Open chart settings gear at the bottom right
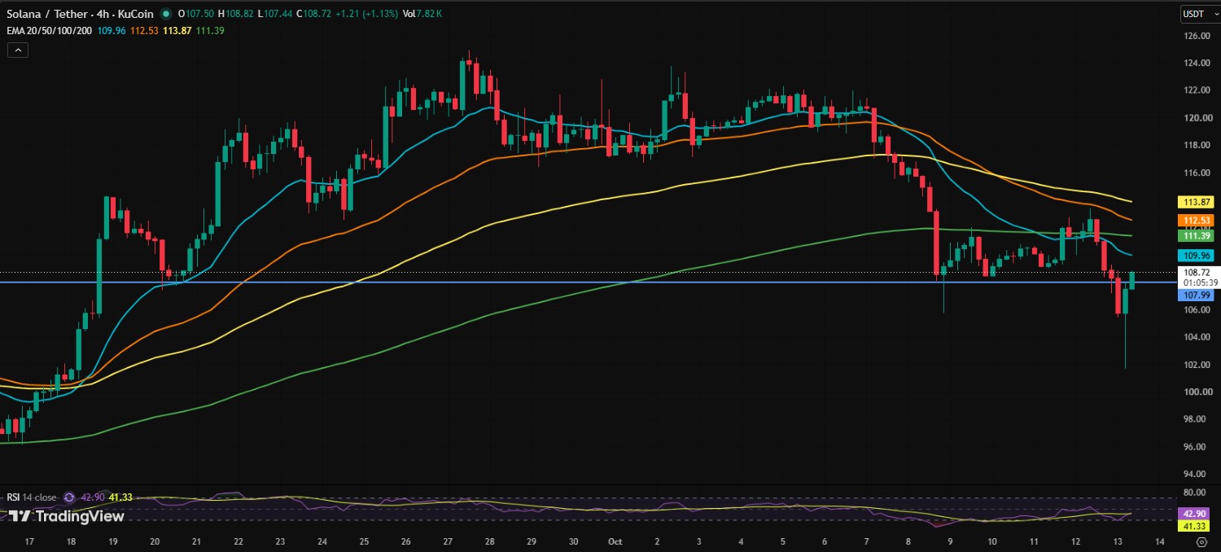The height and width of the screenshot is (552, 1221). [x=1201, y=541]
